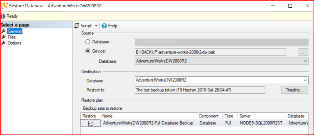Click the wrench icon beside General
The width and height of the screenshot is (314, 135).
(x=3, y=31)
